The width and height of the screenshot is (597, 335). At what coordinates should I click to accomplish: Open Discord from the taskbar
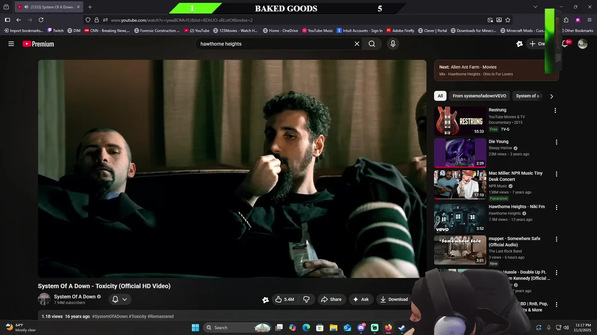[361, 328]
